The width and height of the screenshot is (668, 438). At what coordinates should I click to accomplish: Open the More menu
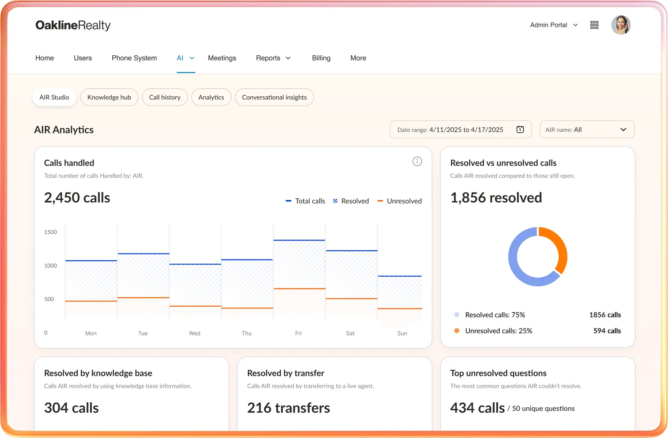point(358,58)
